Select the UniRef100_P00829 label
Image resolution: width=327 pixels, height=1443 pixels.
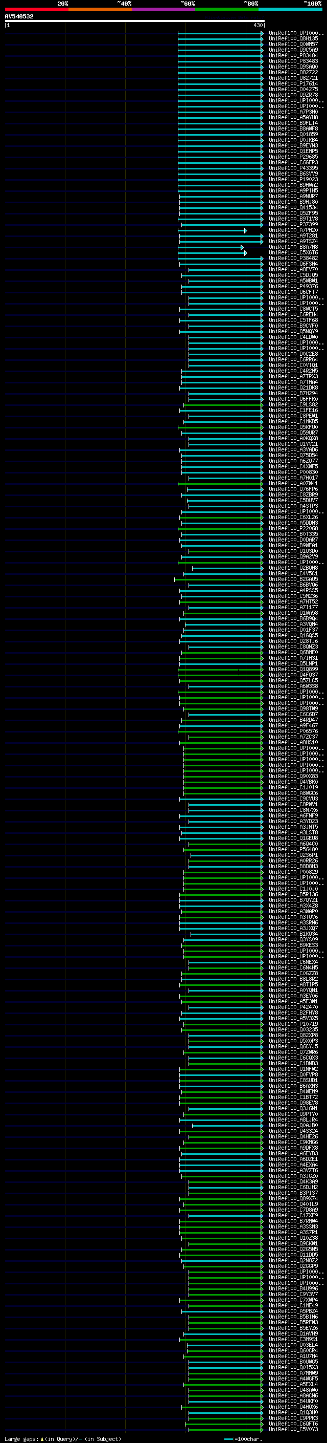click(x=293, y=871)
